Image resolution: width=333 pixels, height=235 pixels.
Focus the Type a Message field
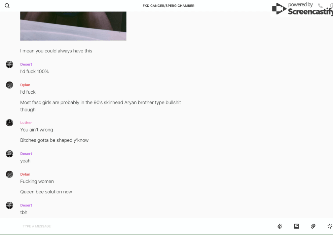click(147, 226)
